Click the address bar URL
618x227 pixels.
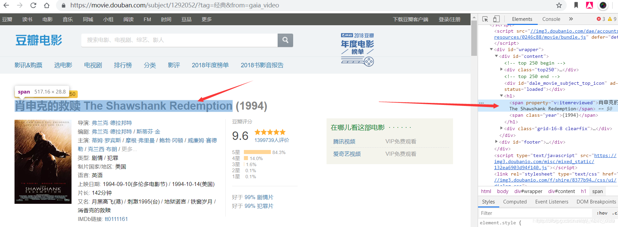(x=175, y=5)
